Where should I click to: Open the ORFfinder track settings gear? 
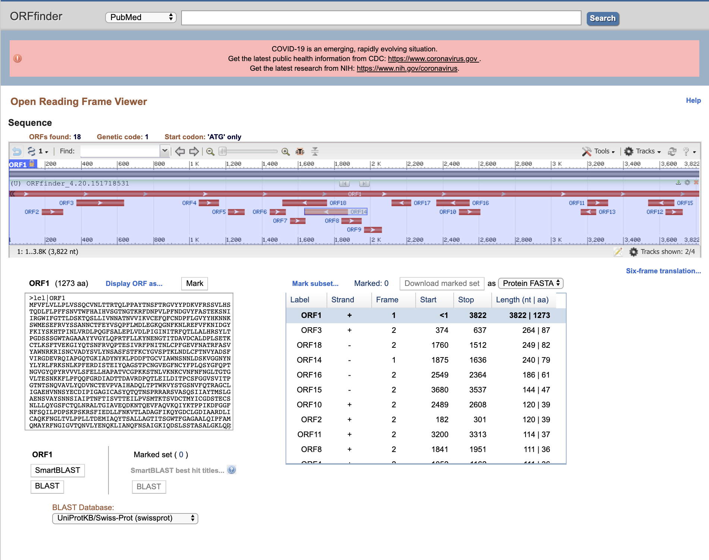687,182
